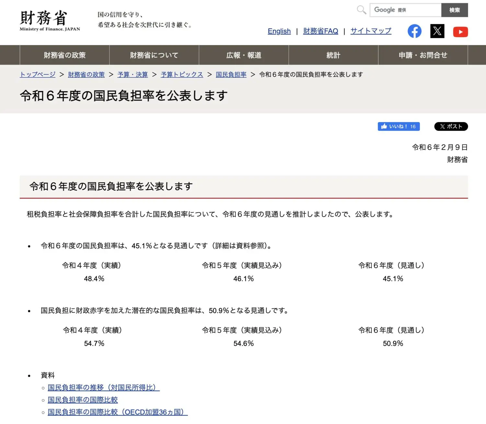
Task: Open the Ministry of Finance Facebook page icon
Action: 414,31
